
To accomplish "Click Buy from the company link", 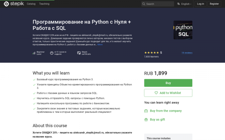I will (166, 111).
